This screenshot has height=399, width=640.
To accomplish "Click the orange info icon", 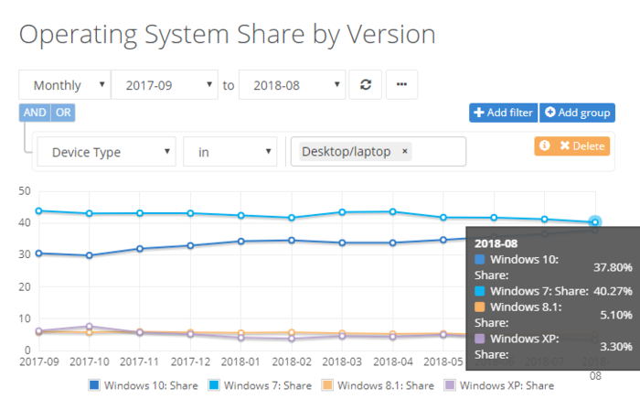I will click(x=545, y=146).
